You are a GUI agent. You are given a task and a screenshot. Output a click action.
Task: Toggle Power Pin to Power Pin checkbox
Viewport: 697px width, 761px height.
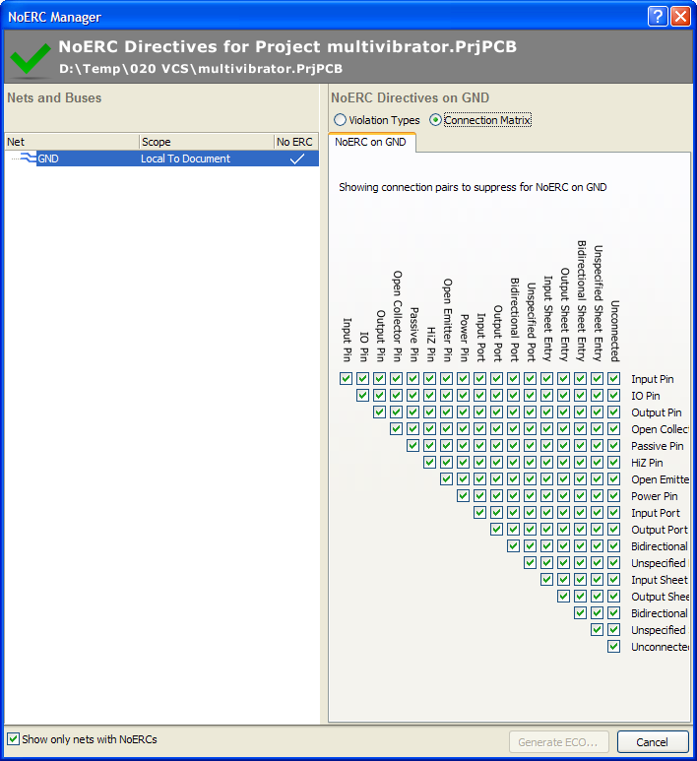(x=463, y=495)
